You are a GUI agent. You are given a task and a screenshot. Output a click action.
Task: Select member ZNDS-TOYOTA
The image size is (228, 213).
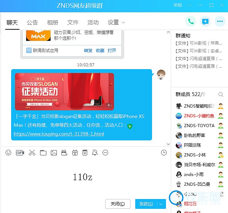pos(199,125)
